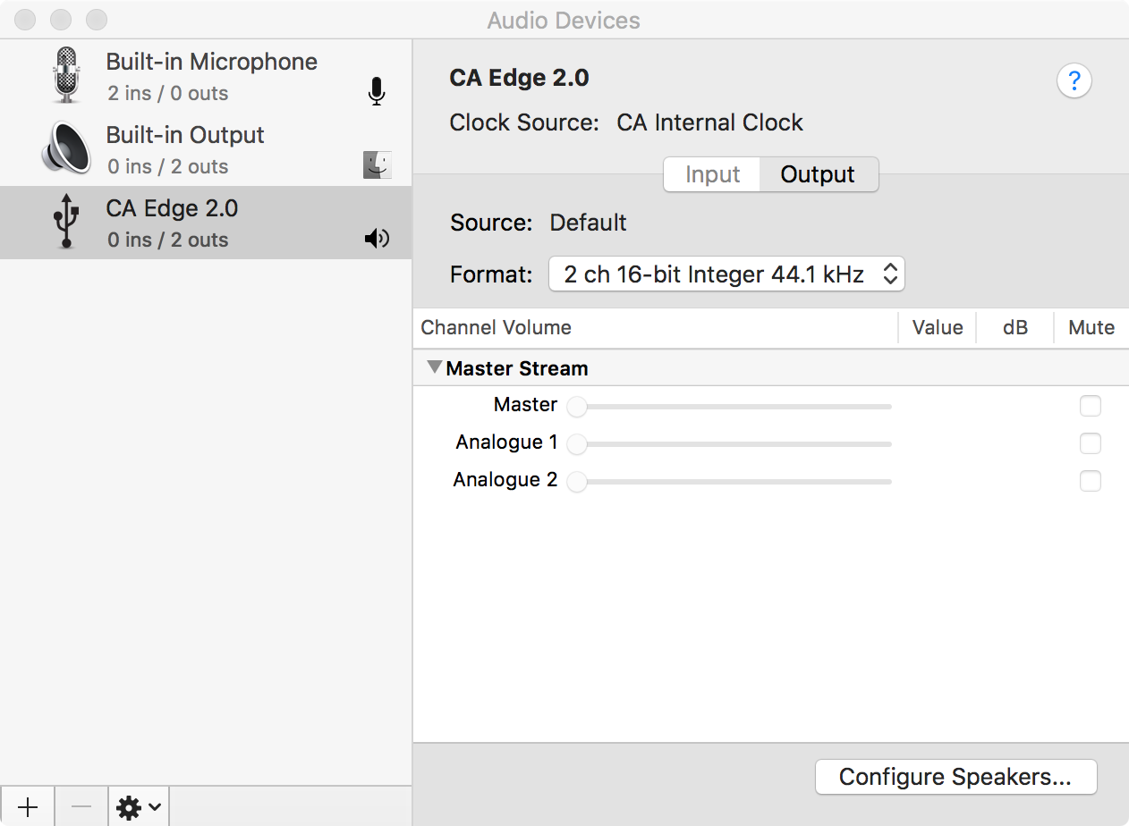Screen dimensions: 1129x826
Task: Mute the Master channel checkbox
Action: point(1090,407)
